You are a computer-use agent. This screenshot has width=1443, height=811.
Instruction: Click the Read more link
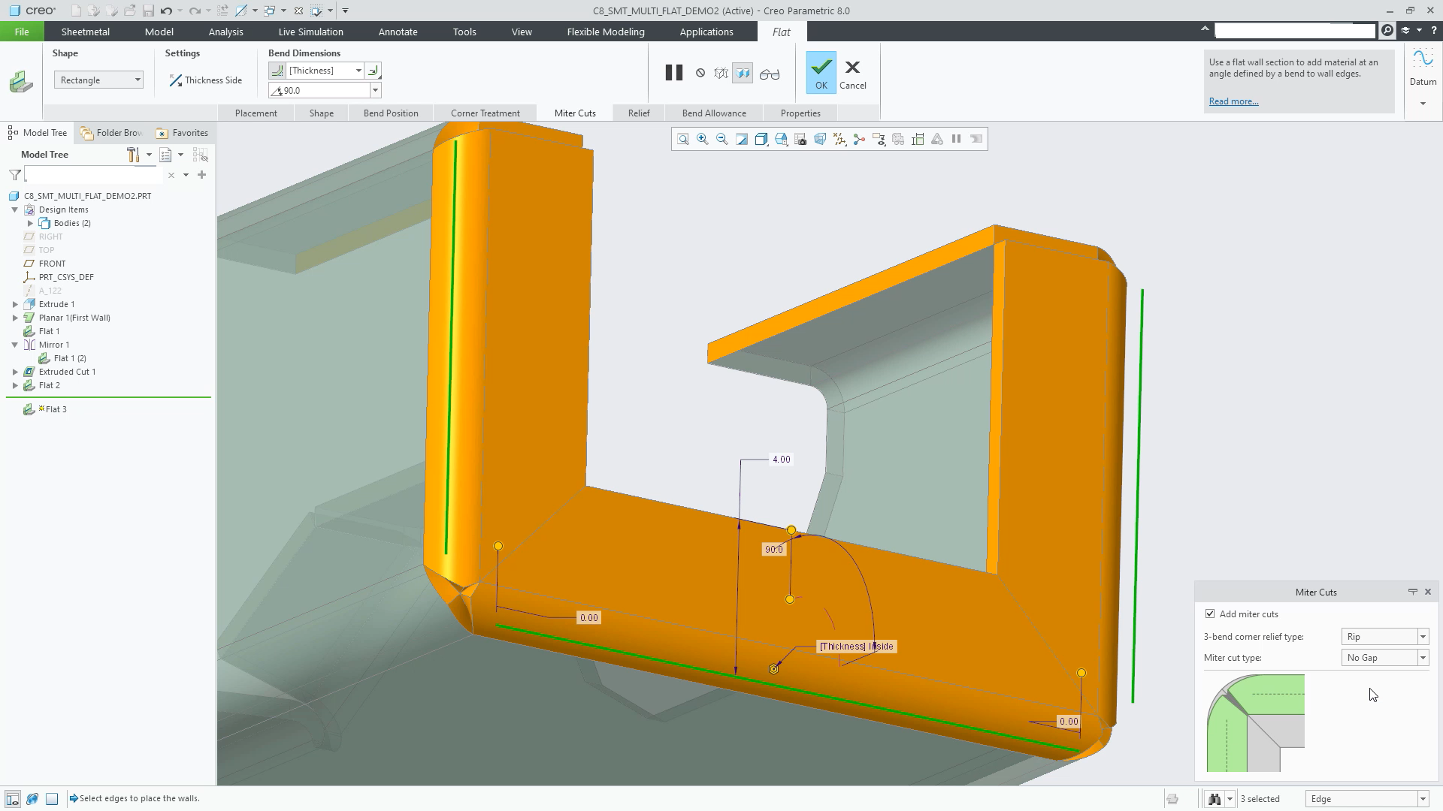point(1233,101)
